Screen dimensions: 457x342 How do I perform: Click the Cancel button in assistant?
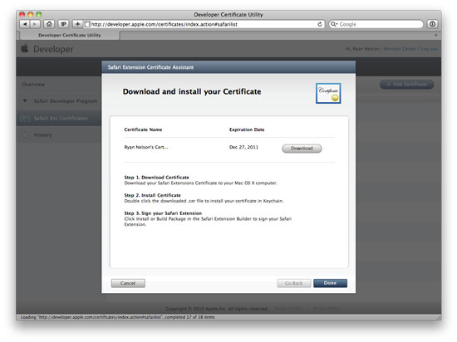[x=128, y=283]
